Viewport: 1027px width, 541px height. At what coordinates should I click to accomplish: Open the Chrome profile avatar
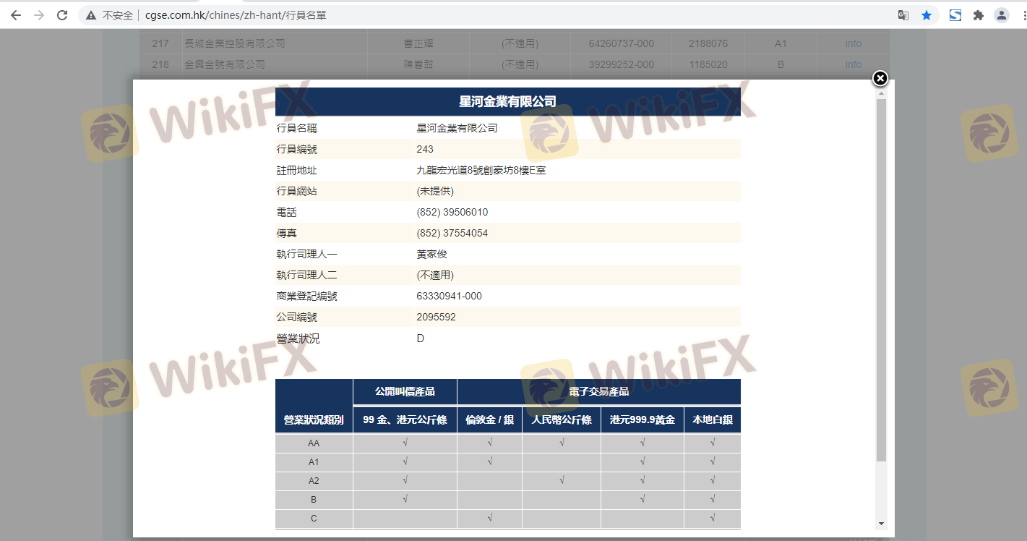1002,15
